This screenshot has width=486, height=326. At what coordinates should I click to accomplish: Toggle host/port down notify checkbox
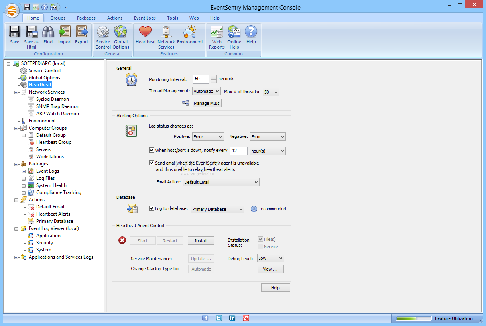click(152, 150)
